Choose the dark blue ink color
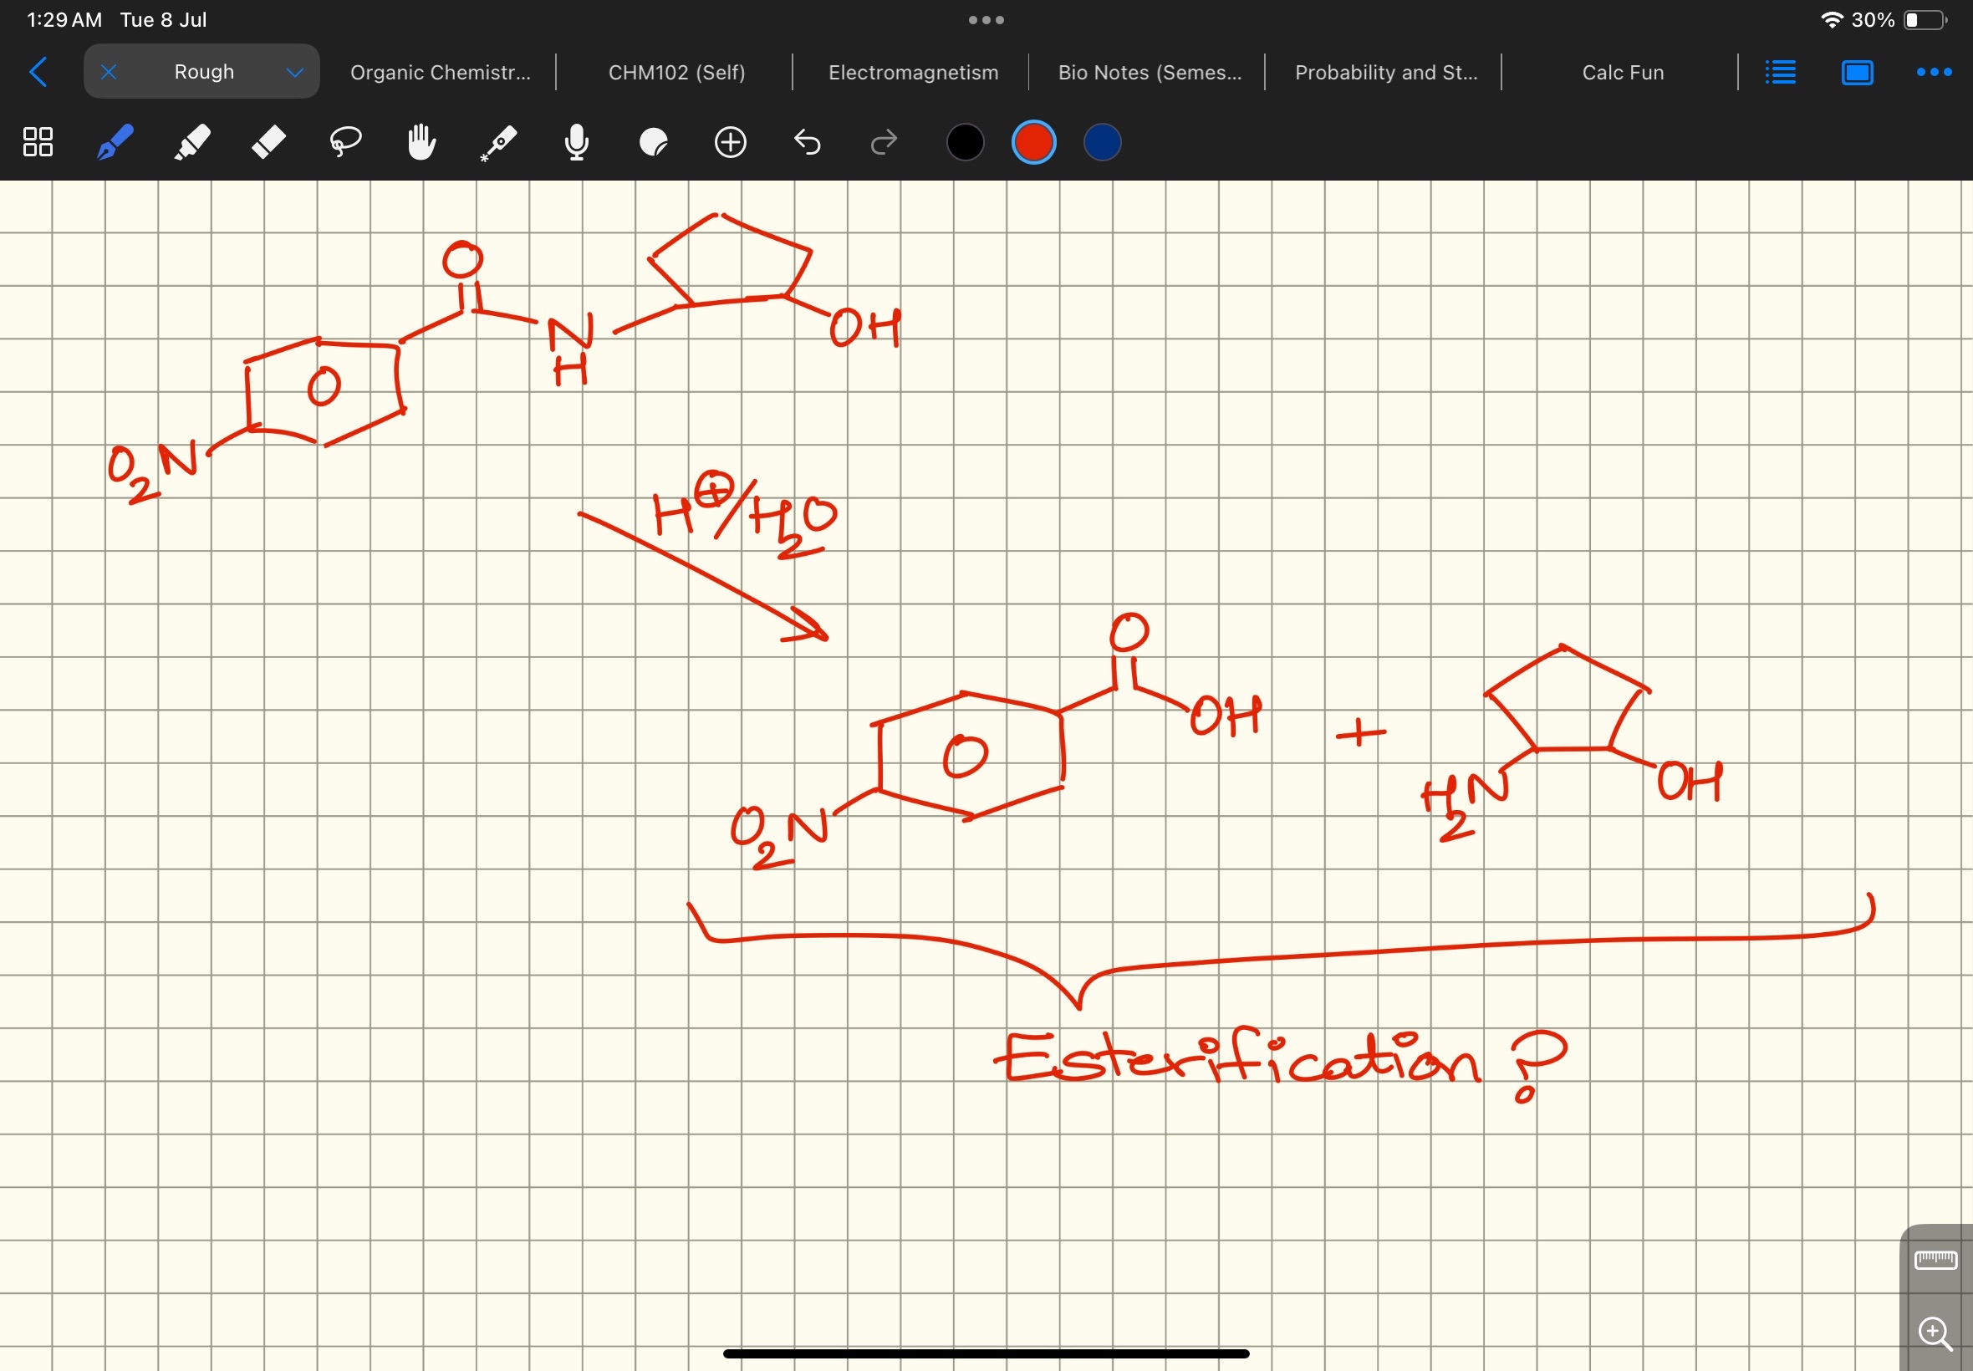The height and width of the screenshot is (1371, 1973). pos(1102,142)
